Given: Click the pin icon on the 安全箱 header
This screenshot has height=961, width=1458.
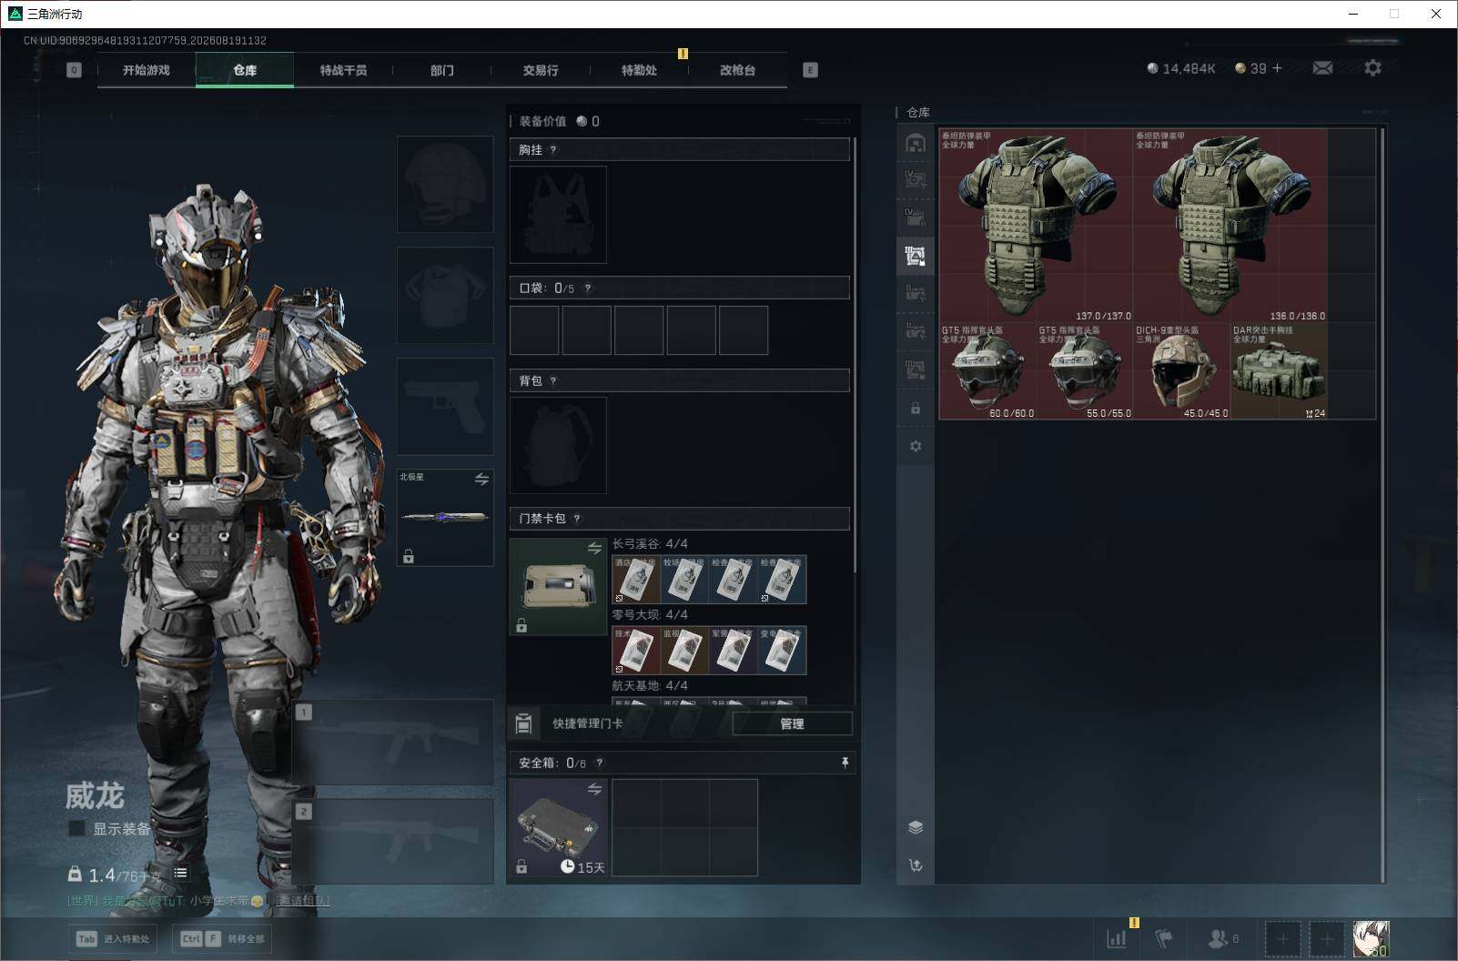Looking at the screenshot, I should (x=845, y=763).
